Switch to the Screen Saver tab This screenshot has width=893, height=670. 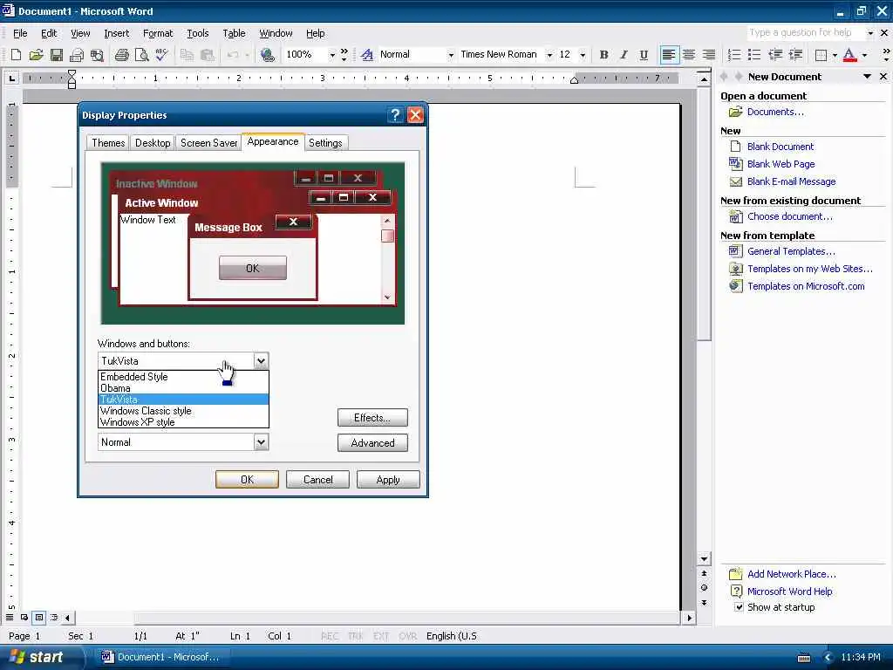tap(209, 143)
